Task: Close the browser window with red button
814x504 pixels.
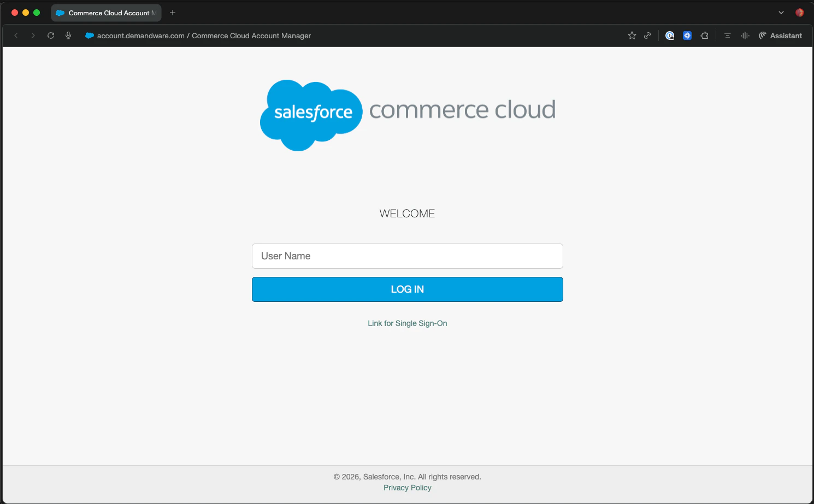Action: click(x=15, y=13)
